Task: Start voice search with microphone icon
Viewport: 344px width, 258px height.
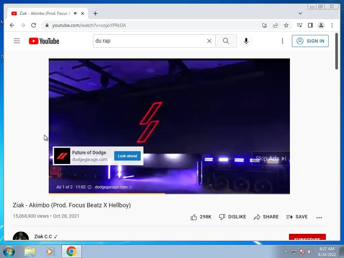Action: [x=246, y=41]
